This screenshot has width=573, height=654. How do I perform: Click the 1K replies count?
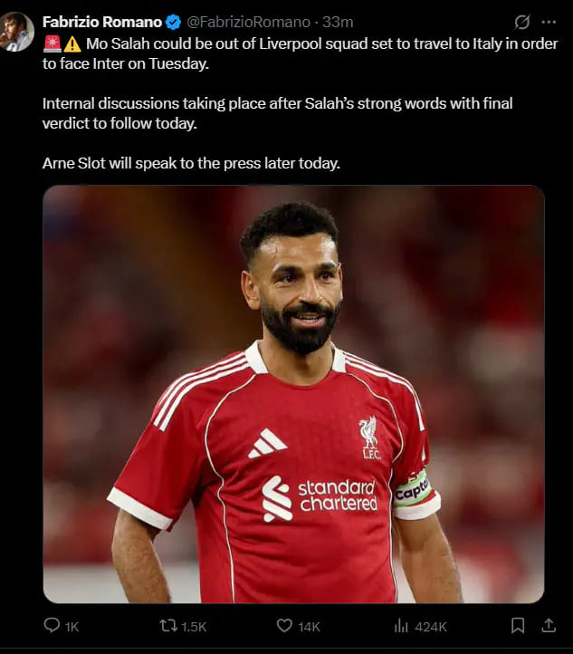[72, 627]
